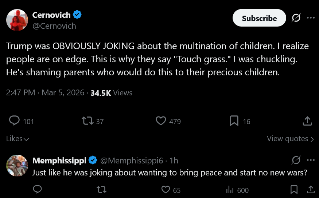The width and height of the screenshot is (319, 198).
Task: Share Memphissippi's reply
Action: point(311,189)
